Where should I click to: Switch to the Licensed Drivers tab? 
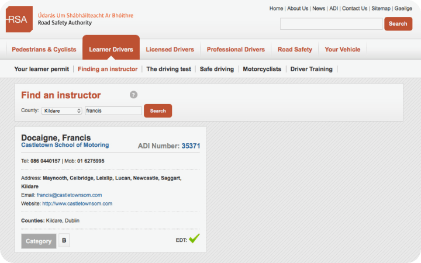(170, 49)
